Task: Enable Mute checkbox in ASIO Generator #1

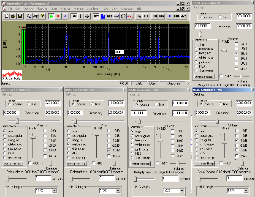Action: pyautogui.click(x=45, y=156)
